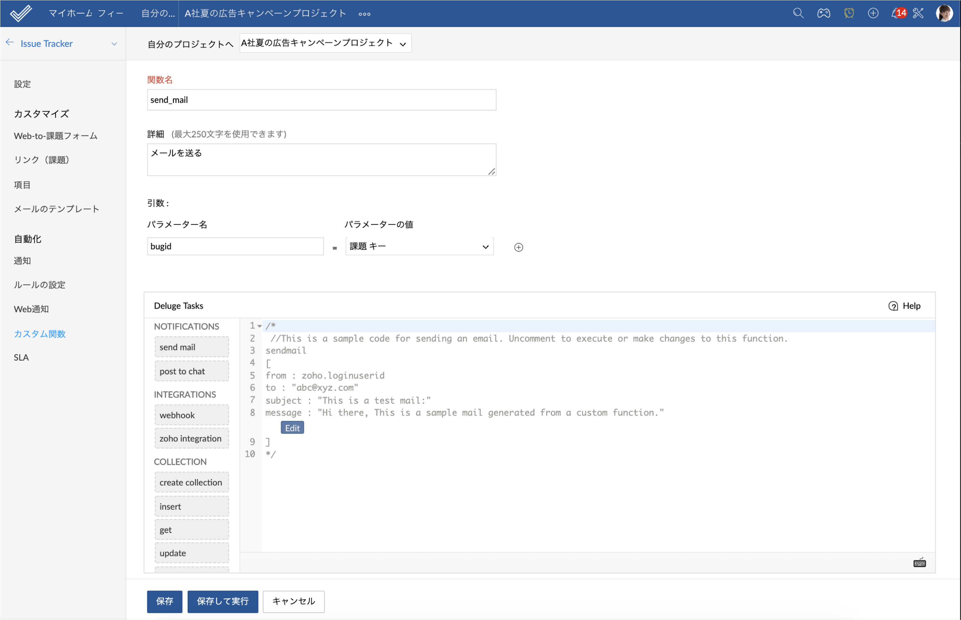961x620 pixels.
Task: Click code line 3 sendmail
Action: pyautogui.click(x=285, y=351)
